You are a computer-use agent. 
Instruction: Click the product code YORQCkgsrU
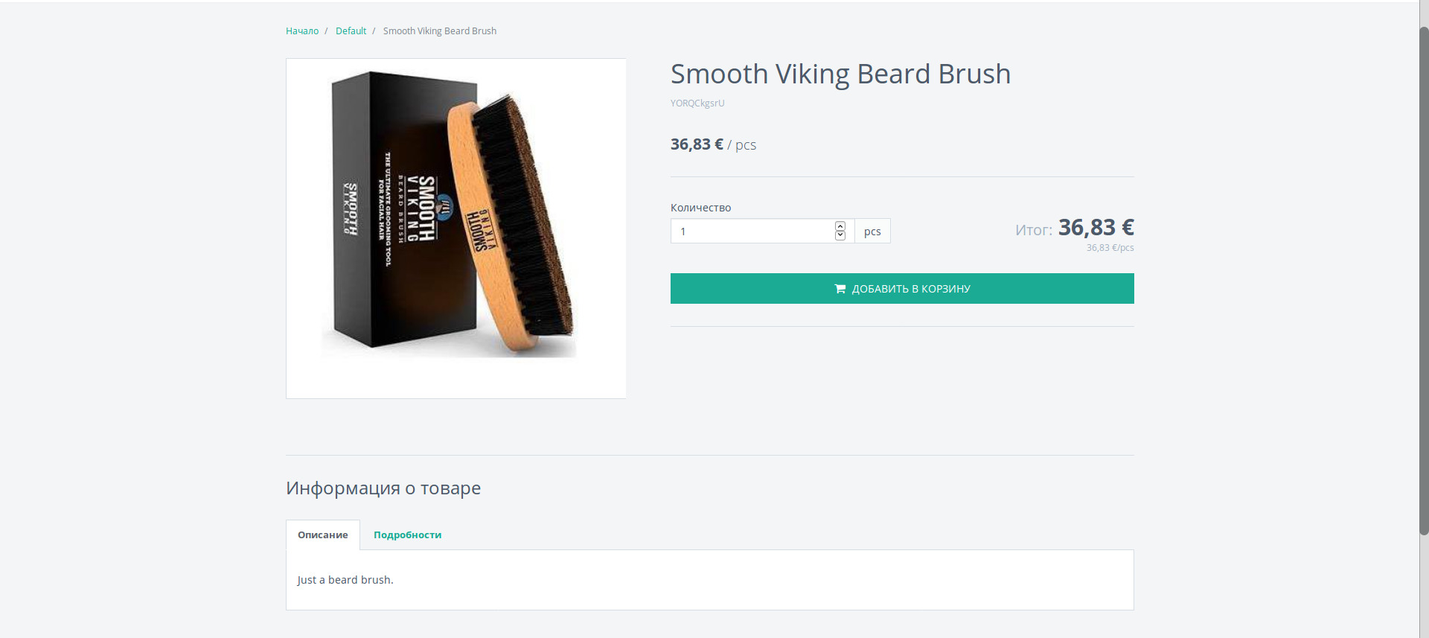tap(697, 103)
